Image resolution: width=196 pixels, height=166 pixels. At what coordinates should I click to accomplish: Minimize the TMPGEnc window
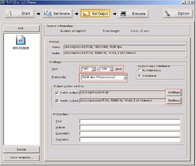(183, 3)
